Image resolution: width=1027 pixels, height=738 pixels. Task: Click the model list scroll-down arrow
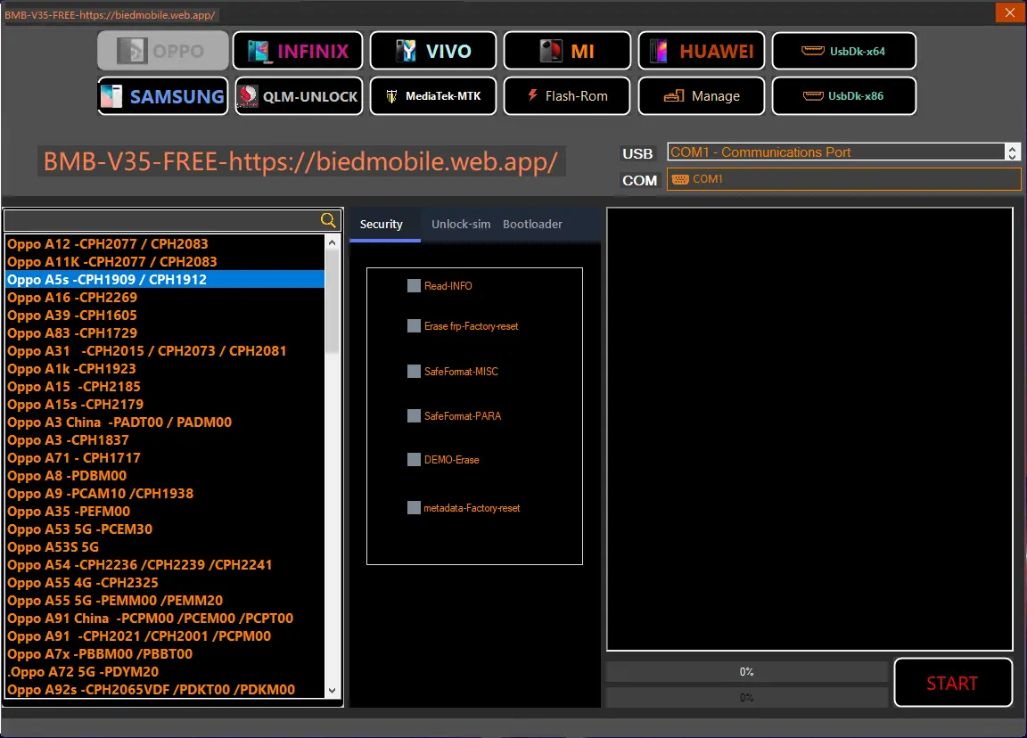coord(332,690)
